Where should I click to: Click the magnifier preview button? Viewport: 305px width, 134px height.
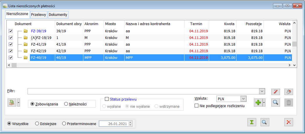[x=276, y=103]
